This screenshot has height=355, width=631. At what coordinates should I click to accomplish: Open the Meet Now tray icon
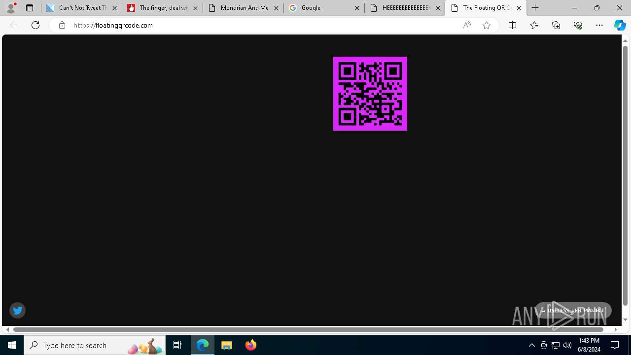pyautogui.click(x=544, y=345)
